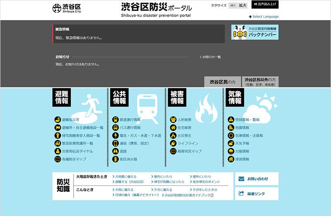Click the 帰宅困難者受入施設一覧 person icon
The height and width of the screenshot is (216, 331).
tap(58, 135)
